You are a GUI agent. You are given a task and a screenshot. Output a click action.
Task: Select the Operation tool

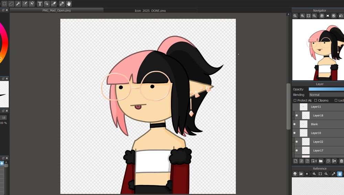[46, 3]
